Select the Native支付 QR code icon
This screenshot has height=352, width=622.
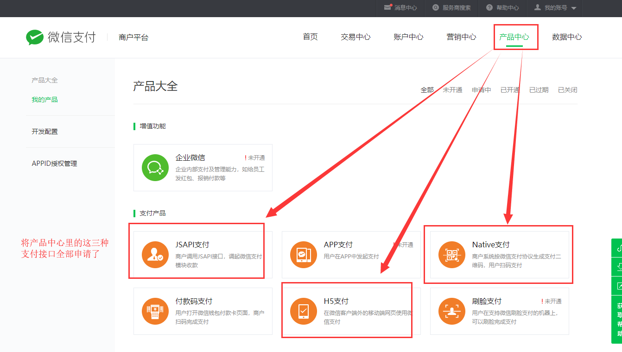point(451,255)
